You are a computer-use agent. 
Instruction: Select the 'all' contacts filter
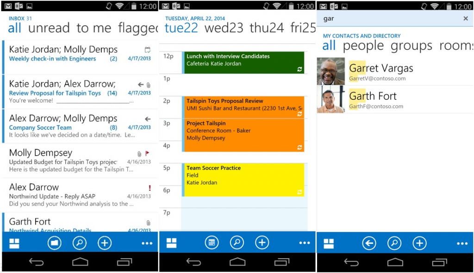tap(329, 46)
